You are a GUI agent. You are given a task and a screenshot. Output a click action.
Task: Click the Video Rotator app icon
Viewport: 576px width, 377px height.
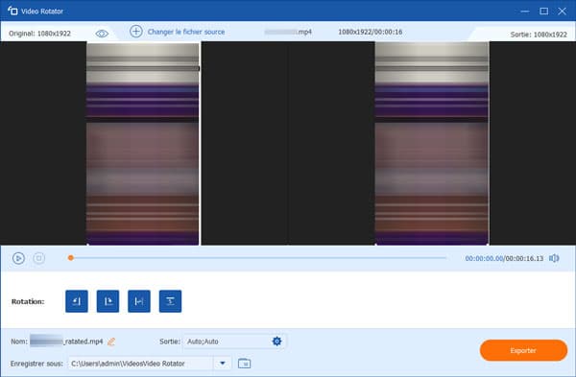coord(12,11)
